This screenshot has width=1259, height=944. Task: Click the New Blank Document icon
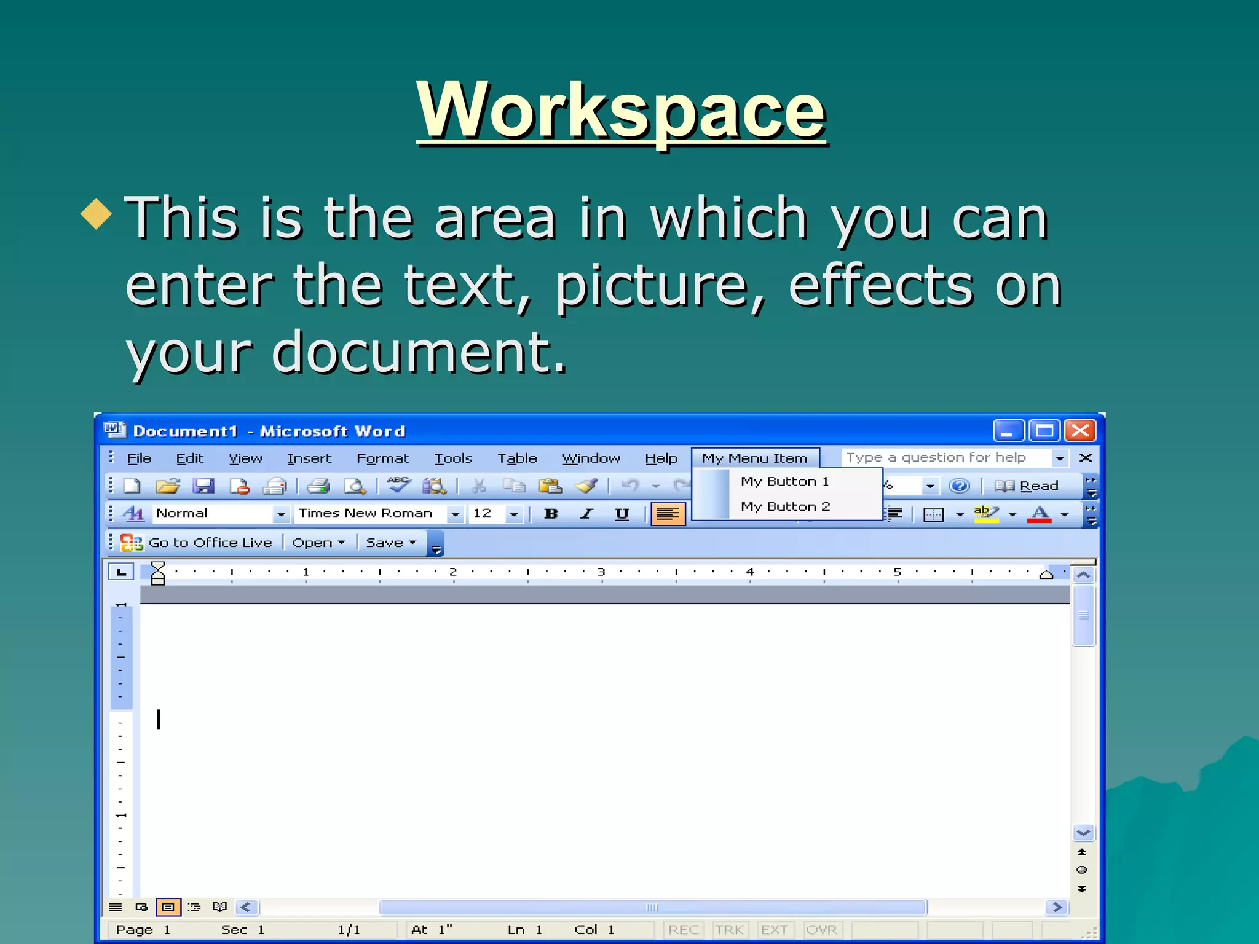click(x=132, y=486)
